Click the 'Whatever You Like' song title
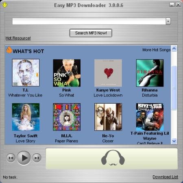 tap(25, 95)
